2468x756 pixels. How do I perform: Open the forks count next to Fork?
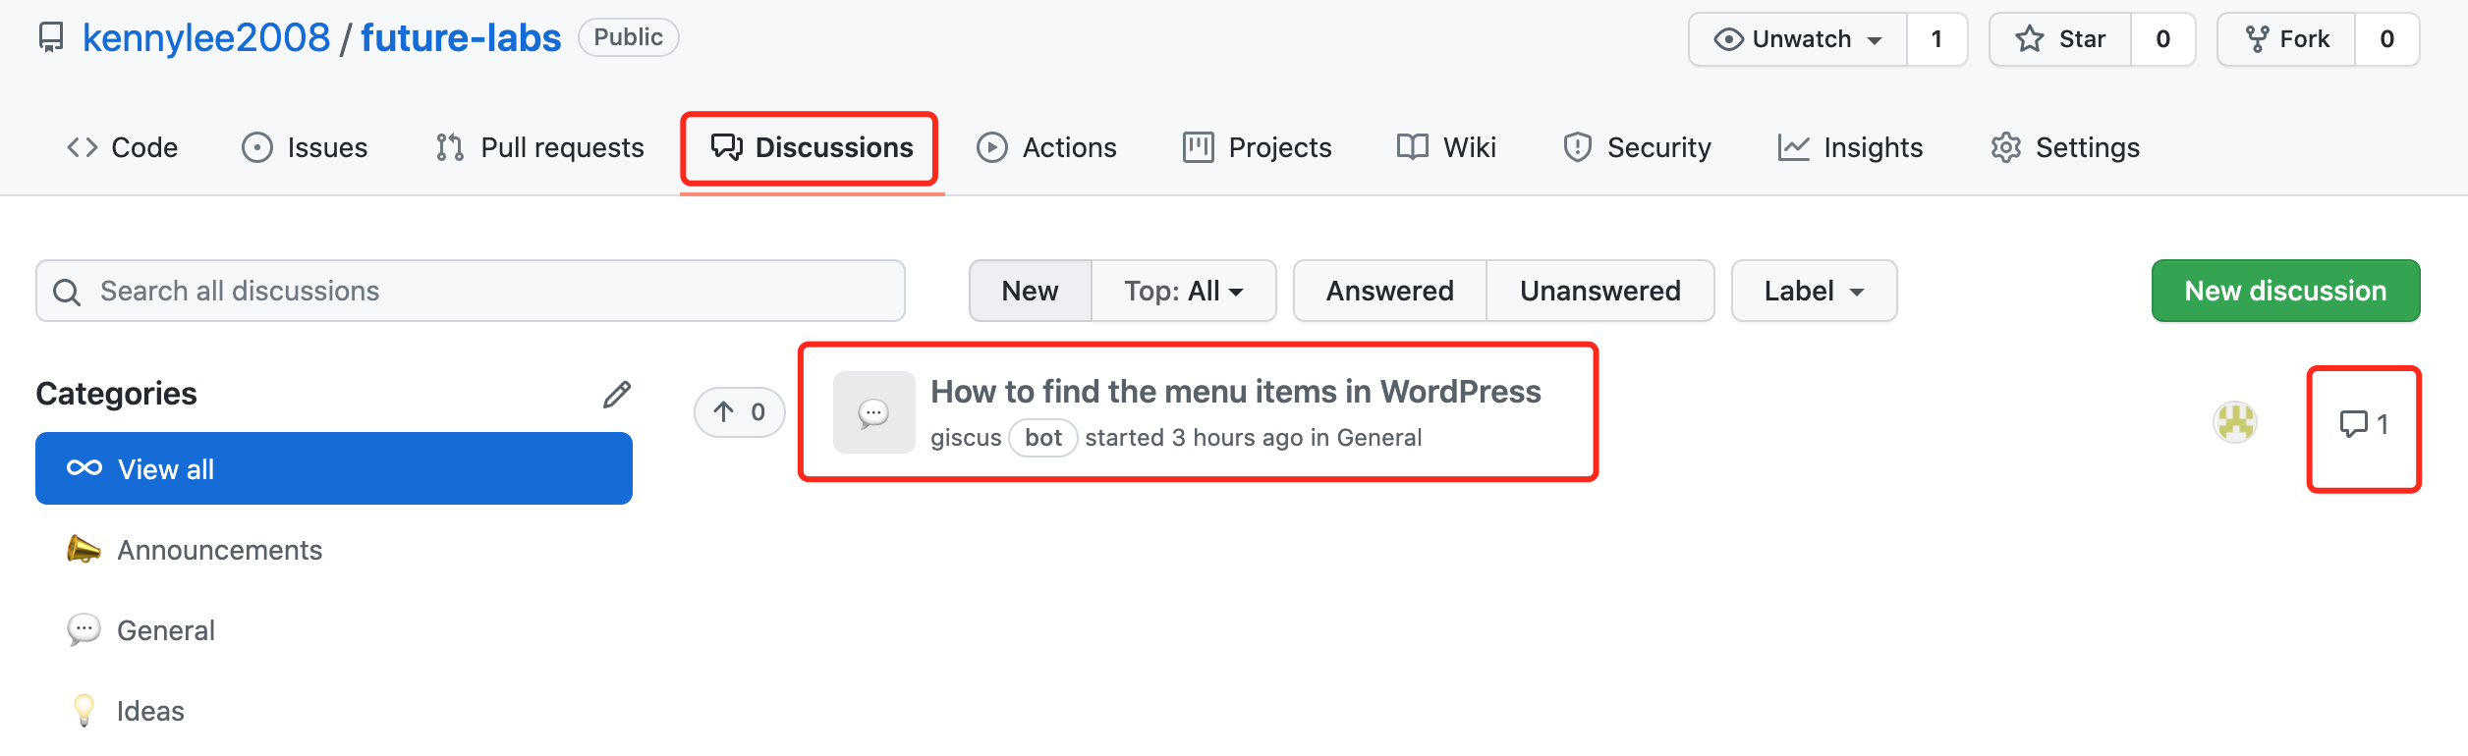click(2386, 39)
